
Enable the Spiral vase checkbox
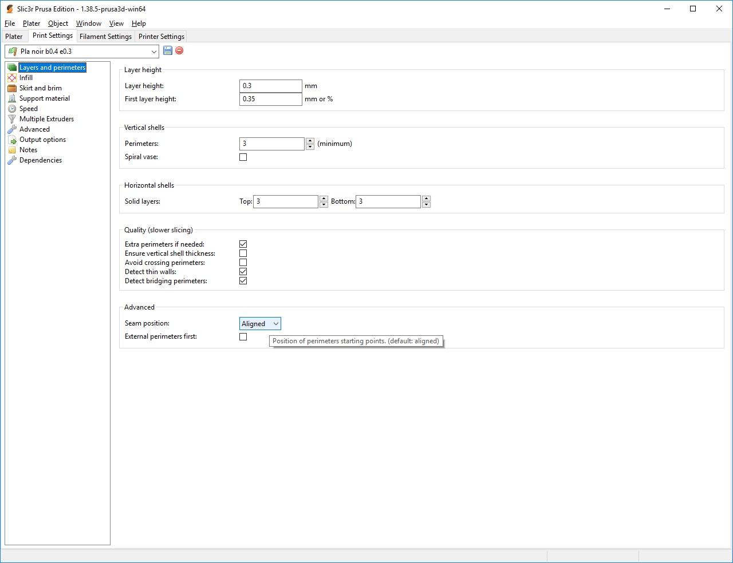point(243,157)
